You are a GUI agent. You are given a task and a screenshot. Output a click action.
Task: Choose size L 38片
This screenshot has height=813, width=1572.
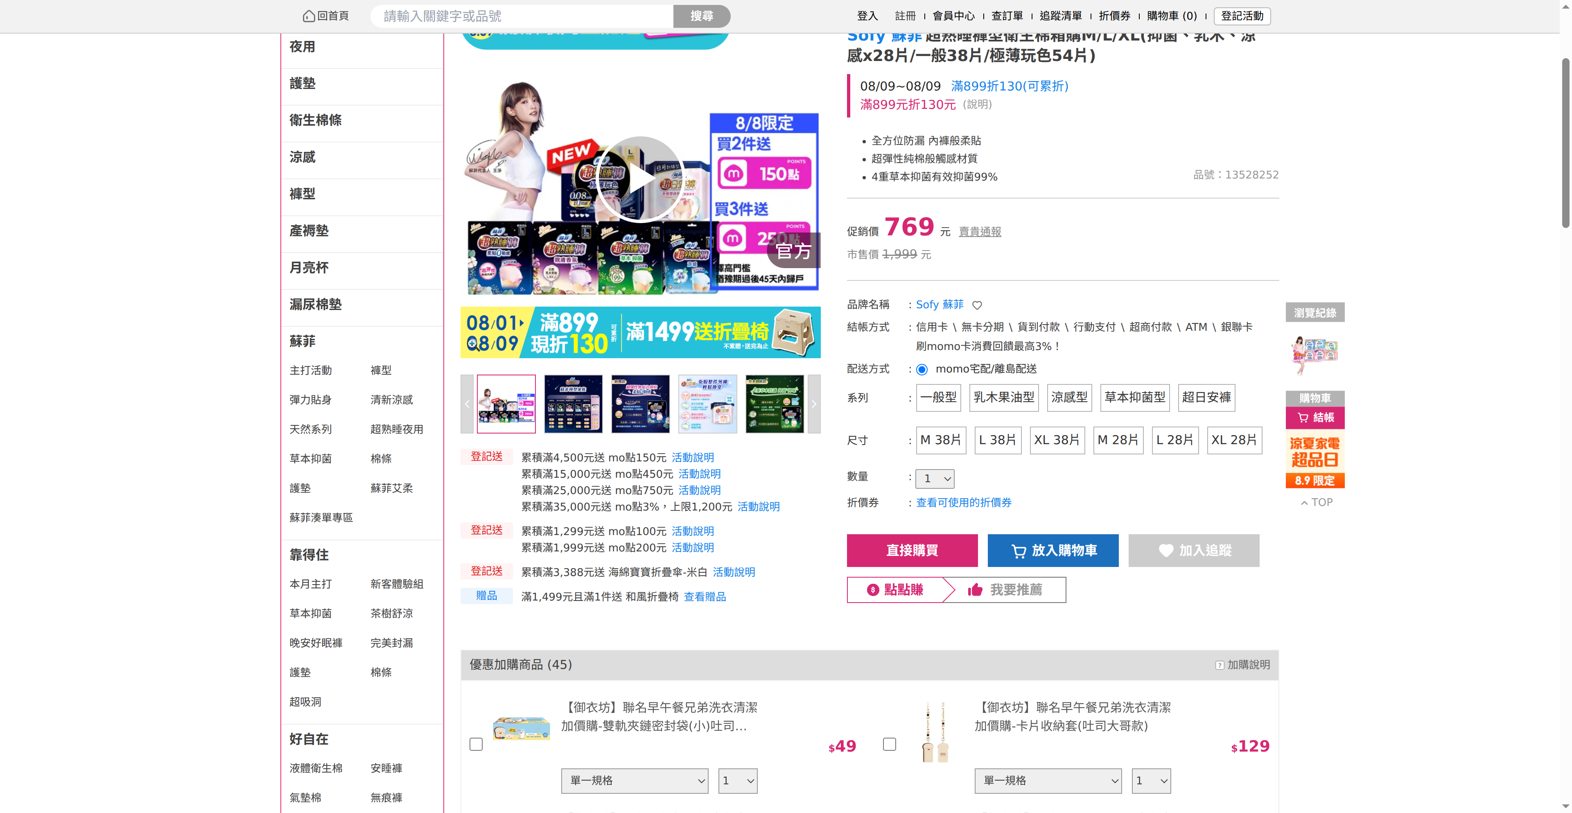(998, 440)
